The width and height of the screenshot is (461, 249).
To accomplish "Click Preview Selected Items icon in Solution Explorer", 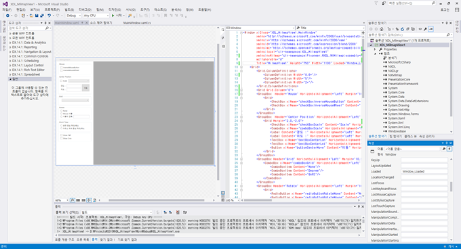I will [431, 29].
